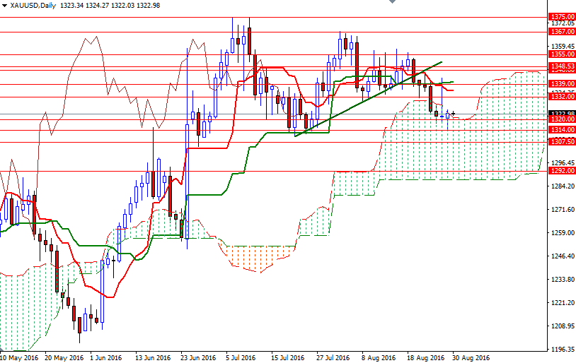Viewport: 576px width, 363px height.
Task: Select the 1375.00 price level label
Action: tap(562, 17)
